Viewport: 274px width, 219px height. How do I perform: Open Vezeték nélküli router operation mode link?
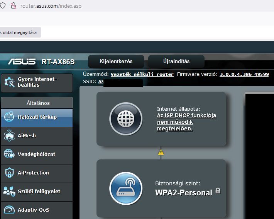click(x=142, y=74)
